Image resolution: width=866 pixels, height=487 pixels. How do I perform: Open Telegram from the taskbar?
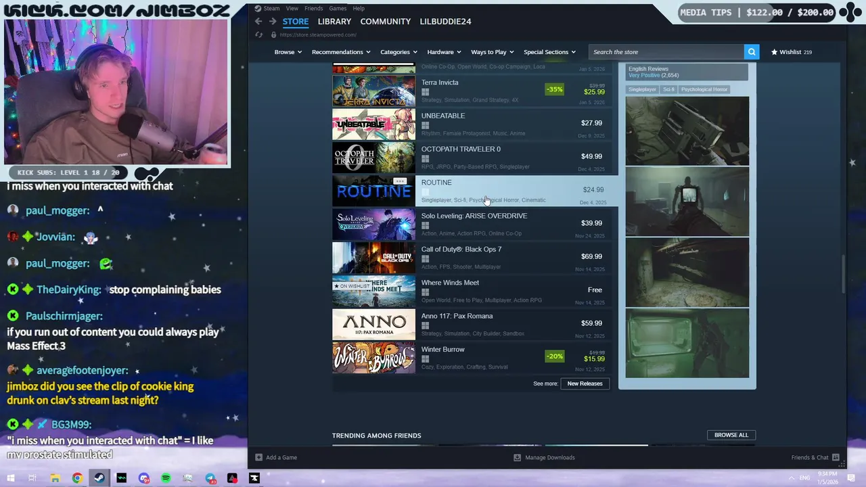pyautogui.click(x=210, y=478)
